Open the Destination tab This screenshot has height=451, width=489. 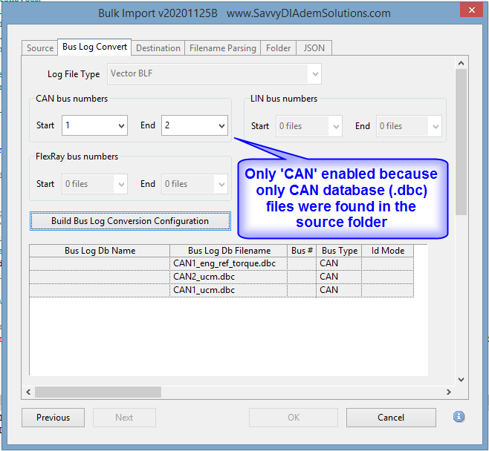(x=158, y=48)
